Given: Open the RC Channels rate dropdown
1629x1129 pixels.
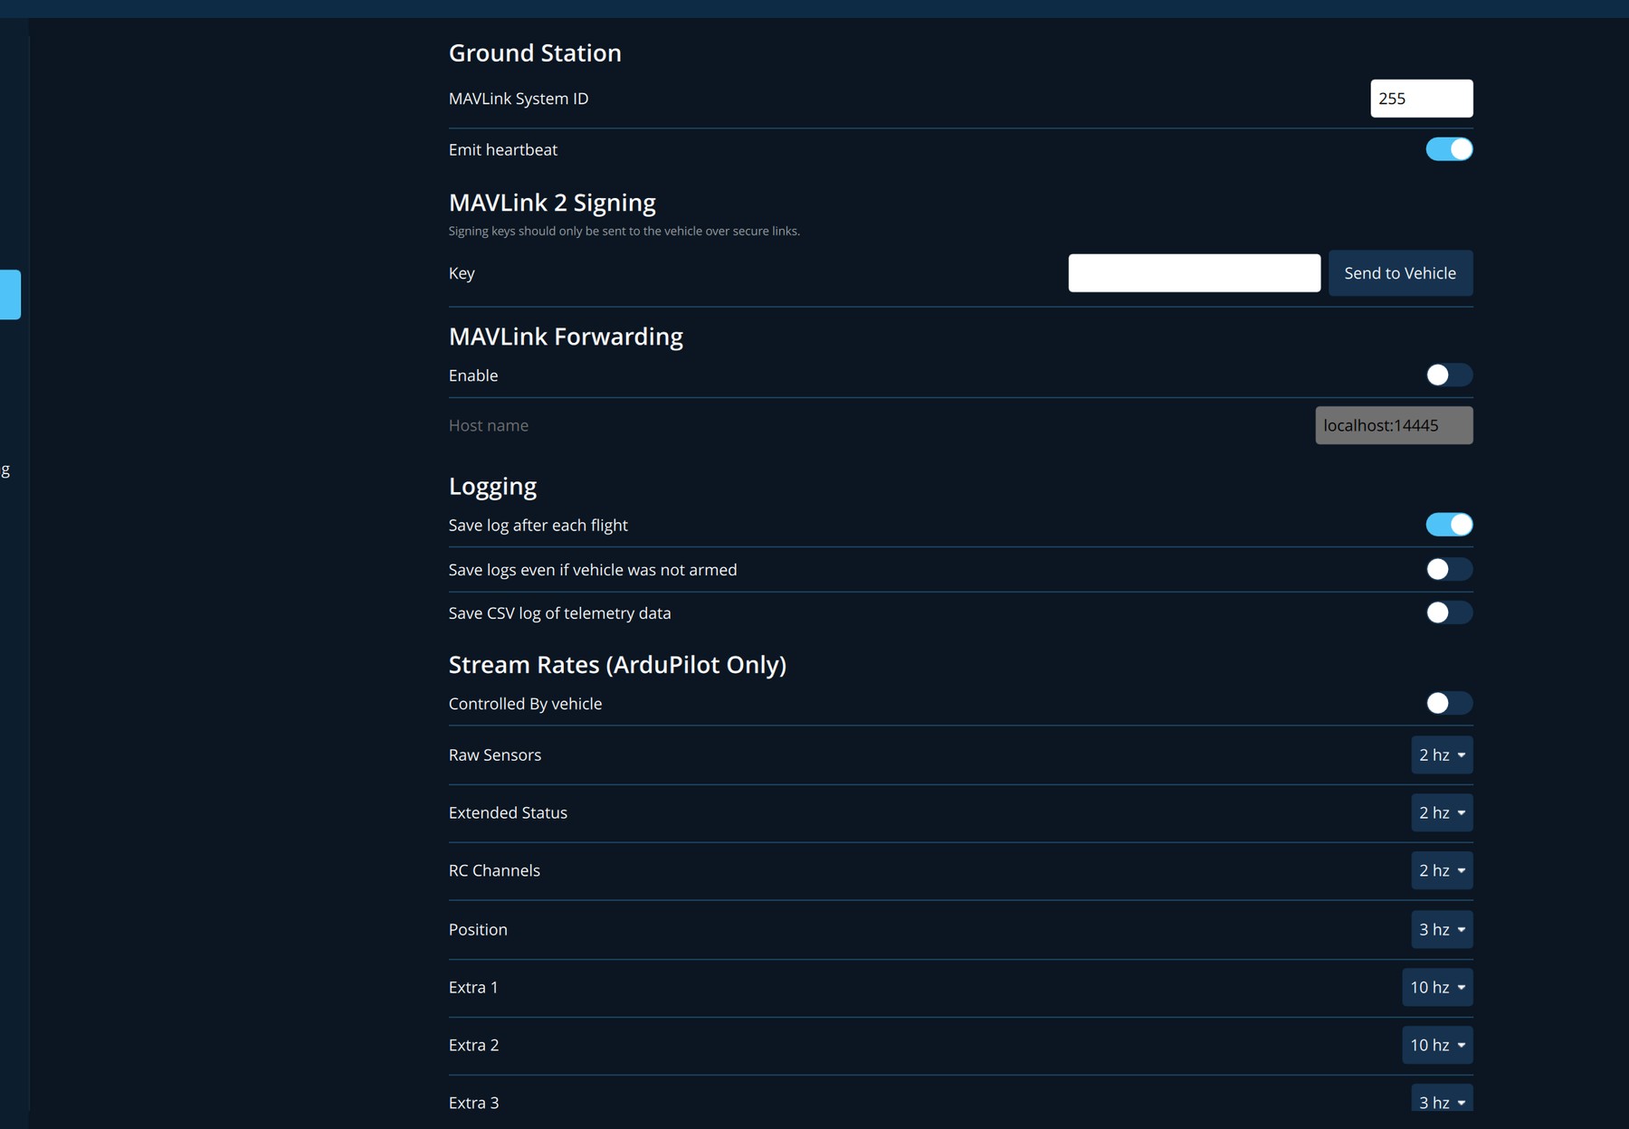Looking at the screenshot, I should [1442, 870].
